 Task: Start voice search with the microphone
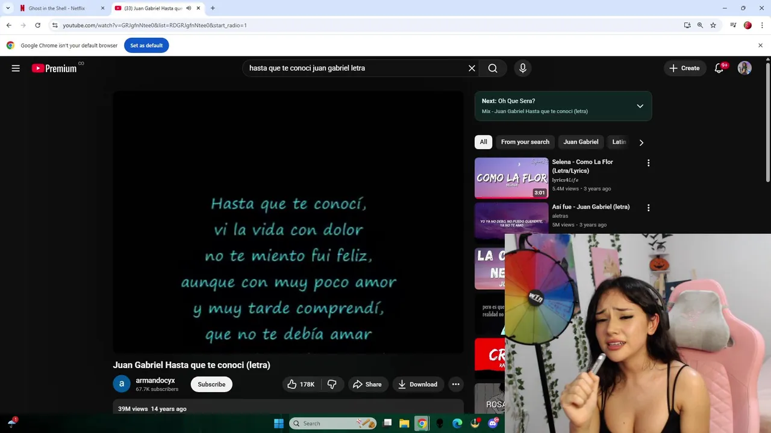pos(523,69)
